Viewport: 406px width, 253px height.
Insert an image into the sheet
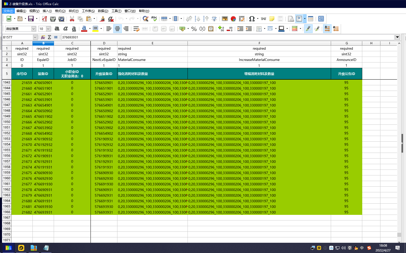pos(225,19)
